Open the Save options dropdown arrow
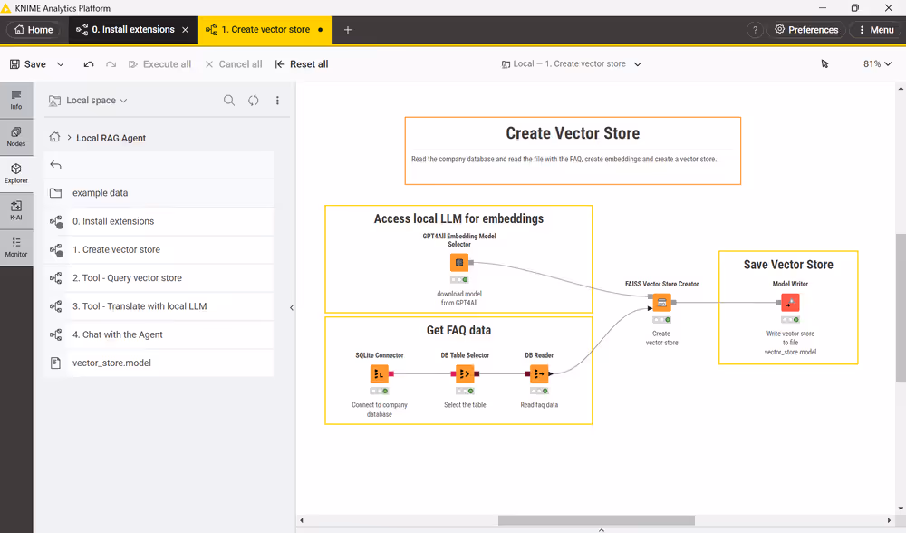Image resolution: width=906 pixels, height=533 pixels. click(x=61, y=64)
